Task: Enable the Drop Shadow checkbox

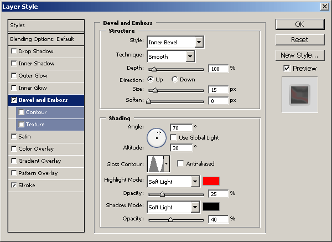Action: pyautogui.click(x=14, y=52)
